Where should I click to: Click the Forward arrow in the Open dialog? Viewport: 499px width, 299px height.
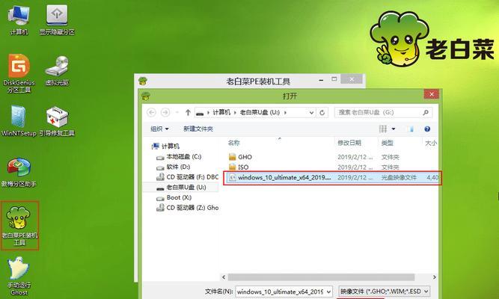(165, 112)
